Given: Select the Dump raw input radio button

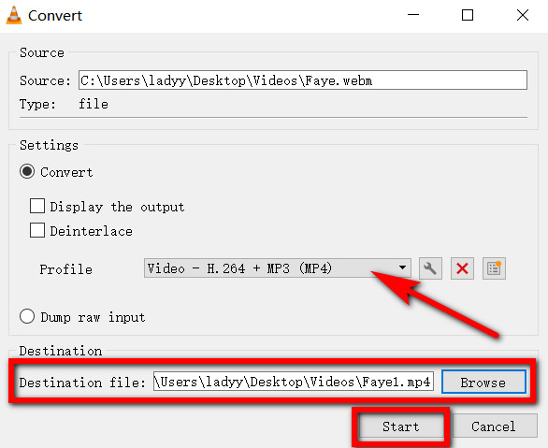Looking at the screenshot, I should coord(27,317).
